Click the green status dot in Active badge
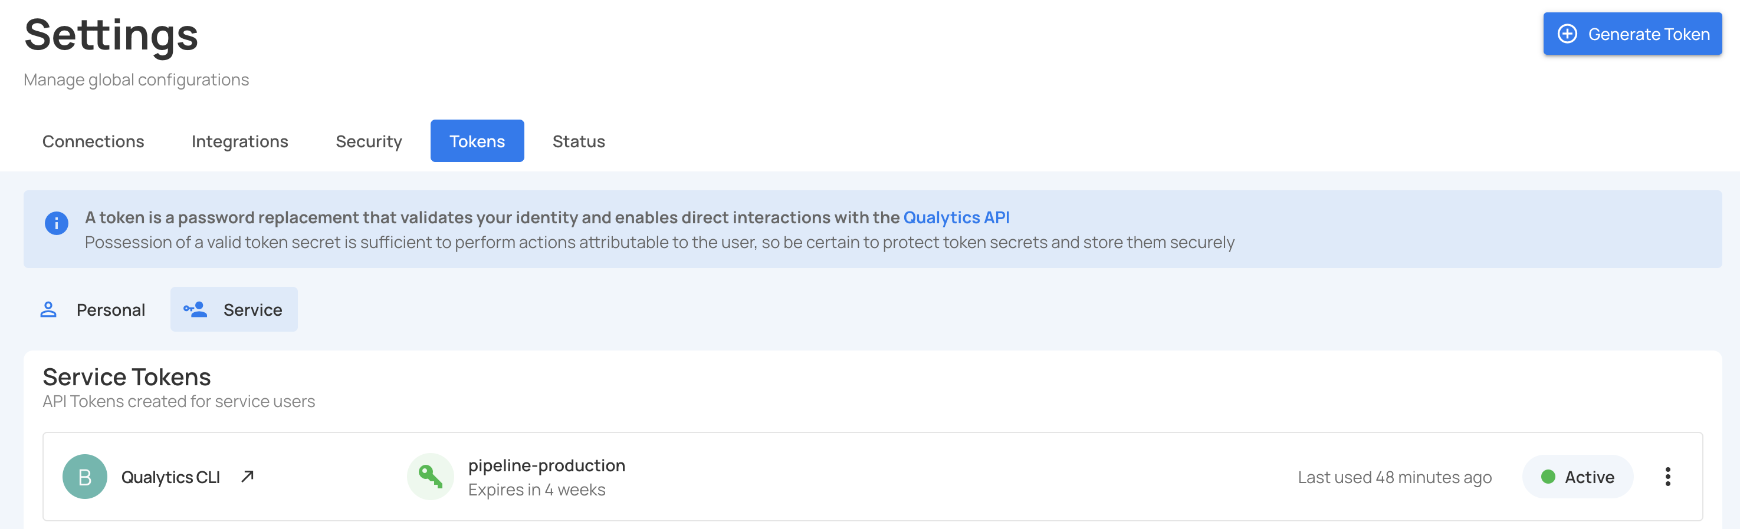Viewport: 1740px width, 529px height. (1549, 477)
